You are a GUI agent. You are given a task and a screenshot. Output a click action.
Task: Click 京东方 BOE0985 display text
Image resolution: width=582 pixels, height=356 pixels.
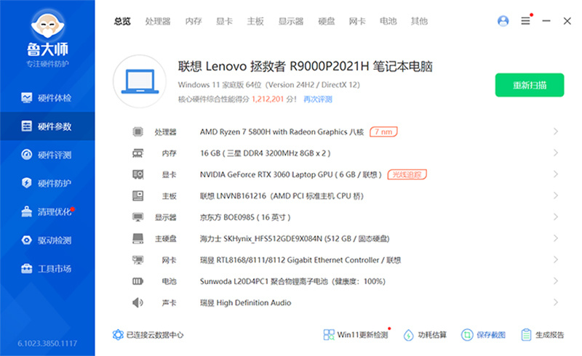(x=245, y=217)
